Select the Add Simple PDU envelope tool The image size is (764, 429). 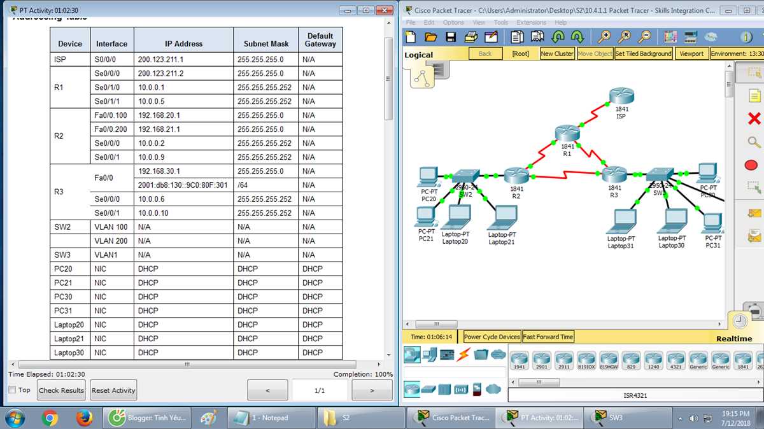pos(754,213)
